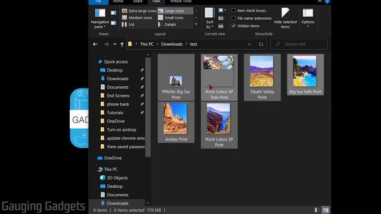Open 3D Objects under This PC

(x=117, y=178)
